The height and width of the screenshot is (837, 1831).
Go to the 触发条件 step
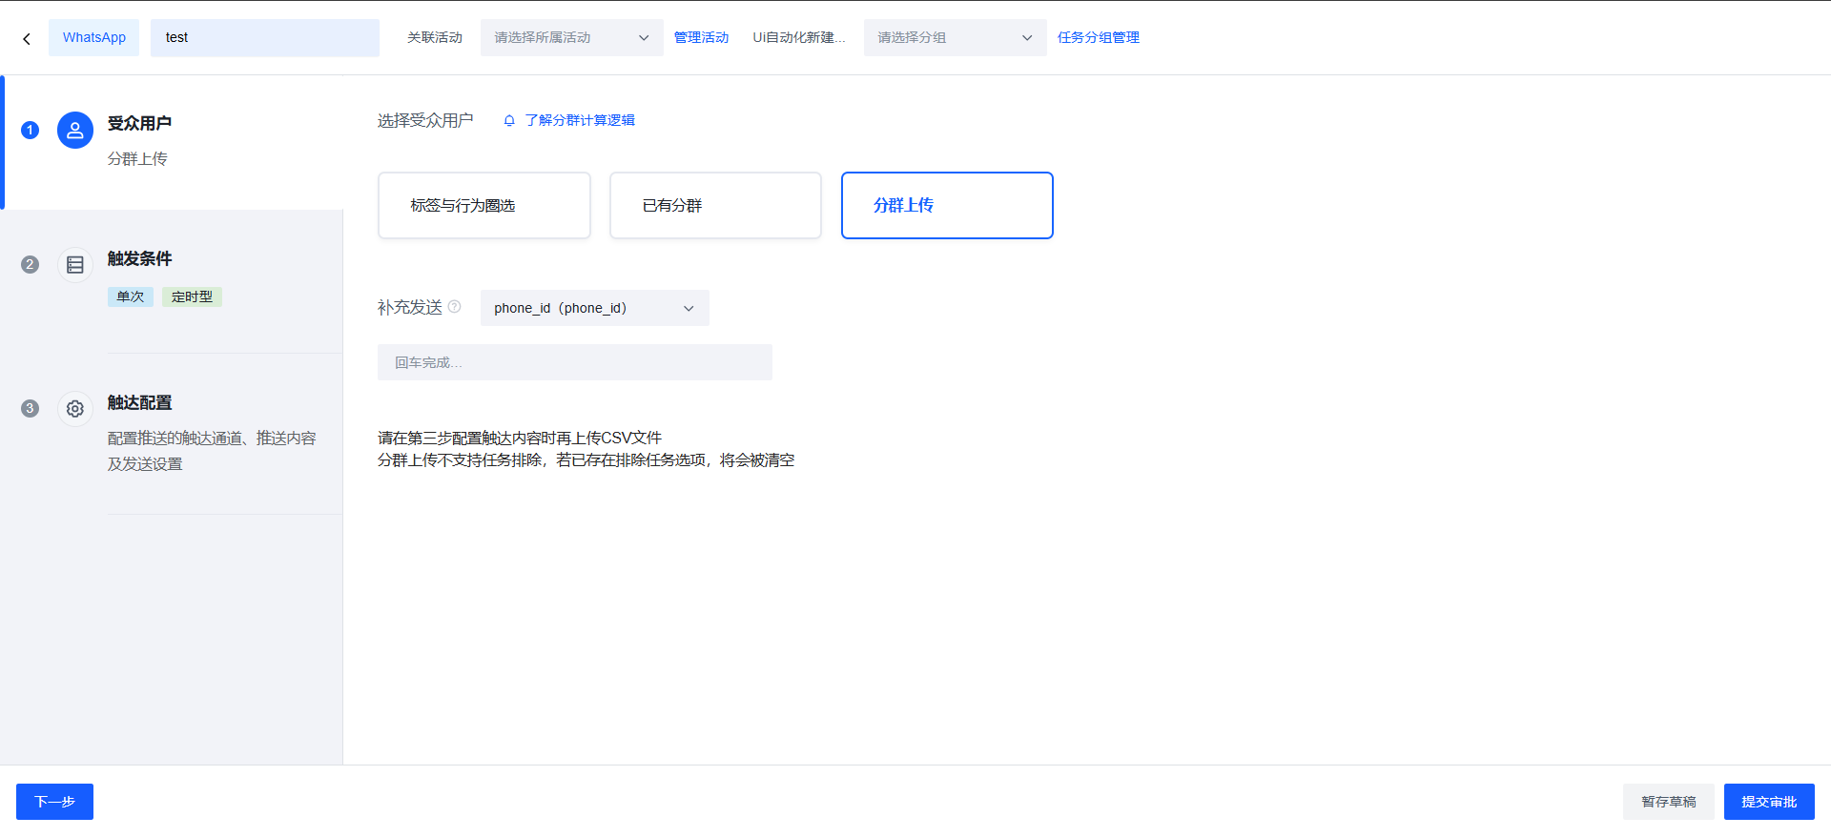click(x=139, y=259)
